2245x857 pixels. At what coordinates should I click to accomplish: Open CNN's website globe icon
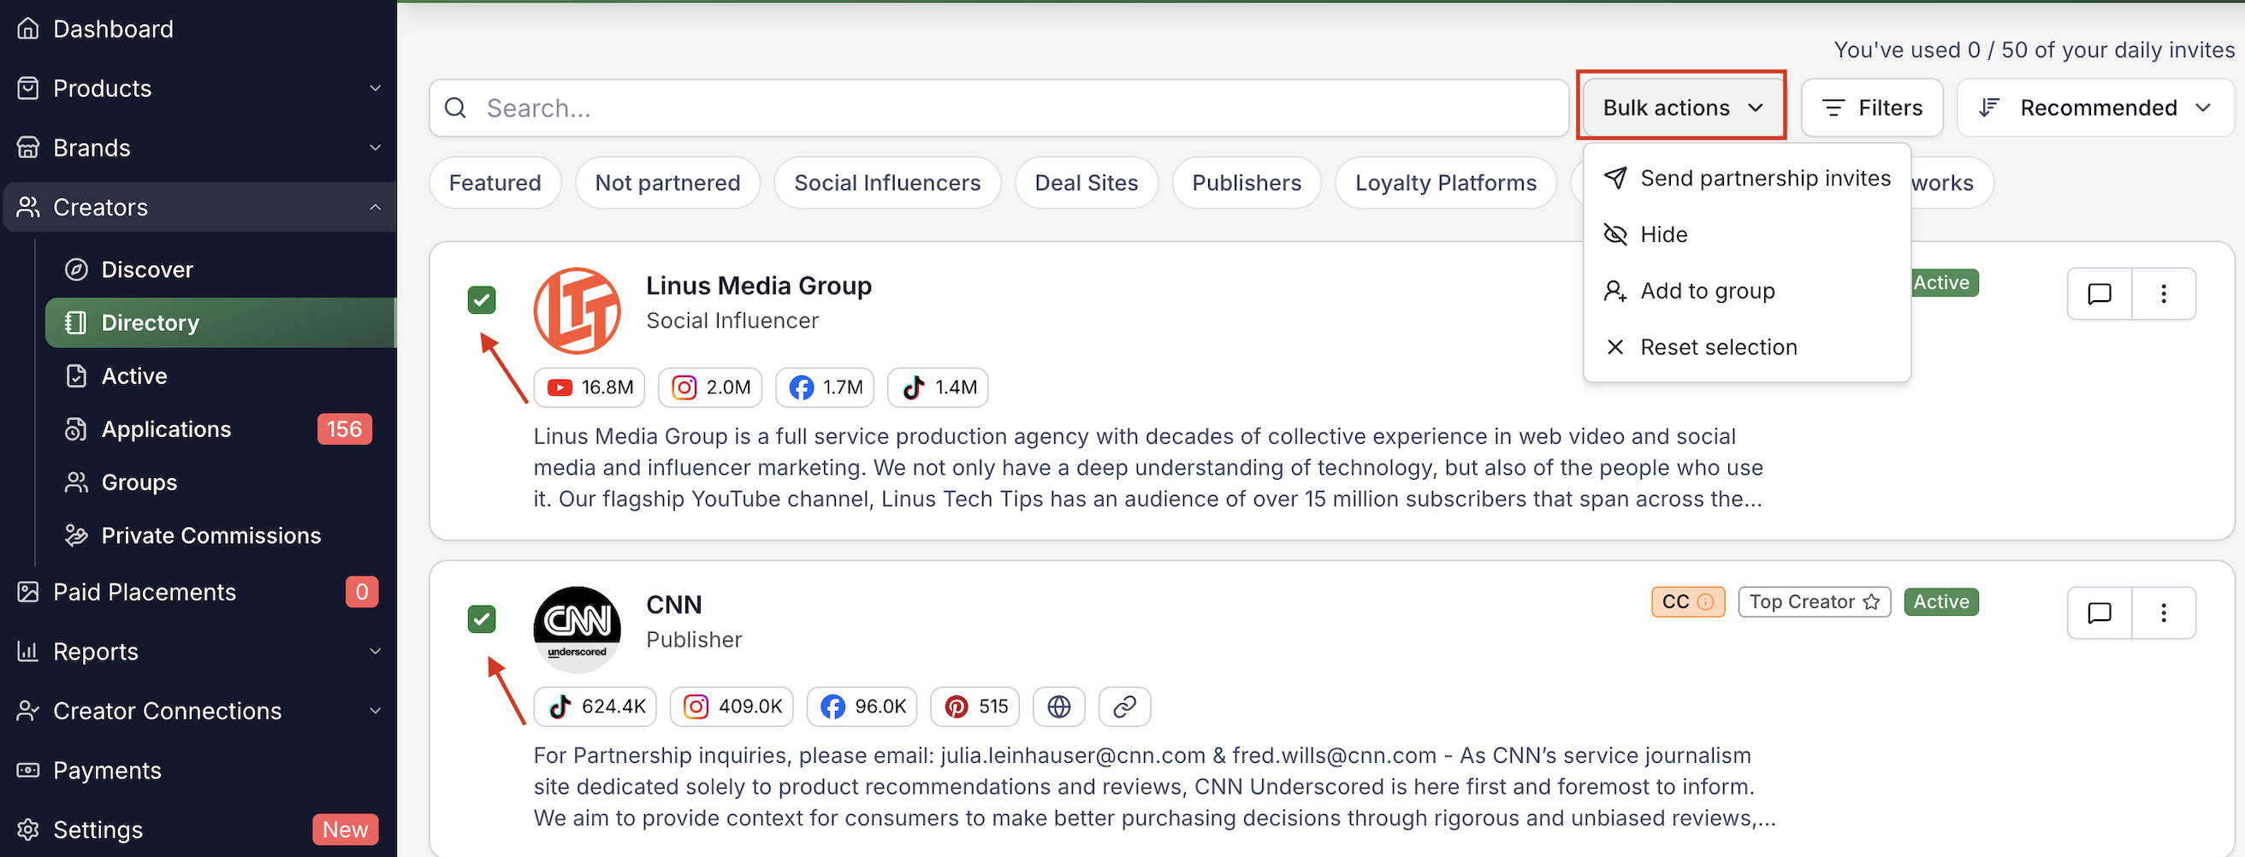coord(1058,706)
